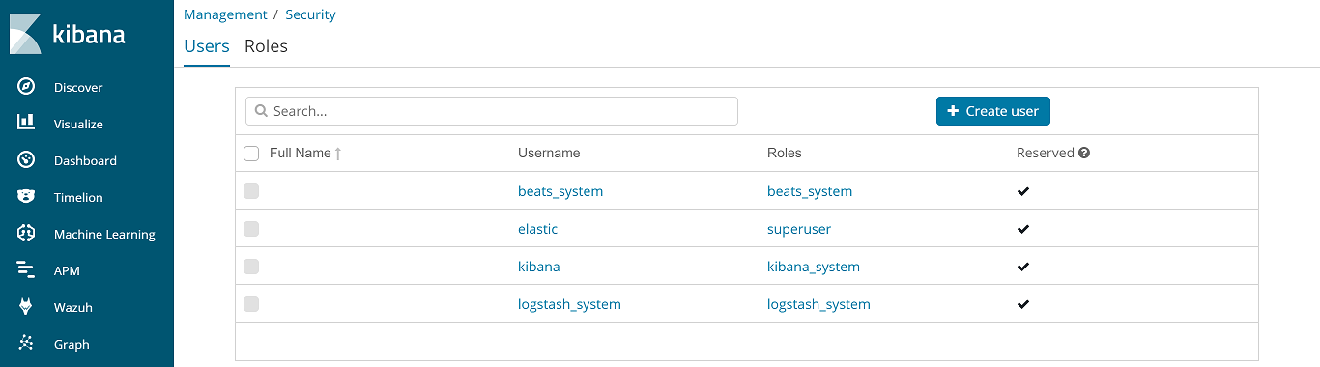1320x367 pixels.
Task: Tick the kibana row checkbox
Action: [251, 267]
